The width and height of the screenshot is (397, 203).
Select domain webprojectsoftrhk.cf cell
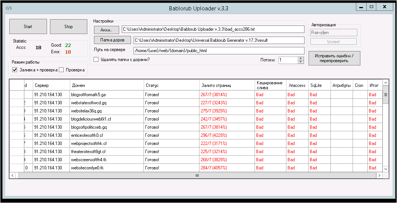pyautogui.click(x=107, y=143)
